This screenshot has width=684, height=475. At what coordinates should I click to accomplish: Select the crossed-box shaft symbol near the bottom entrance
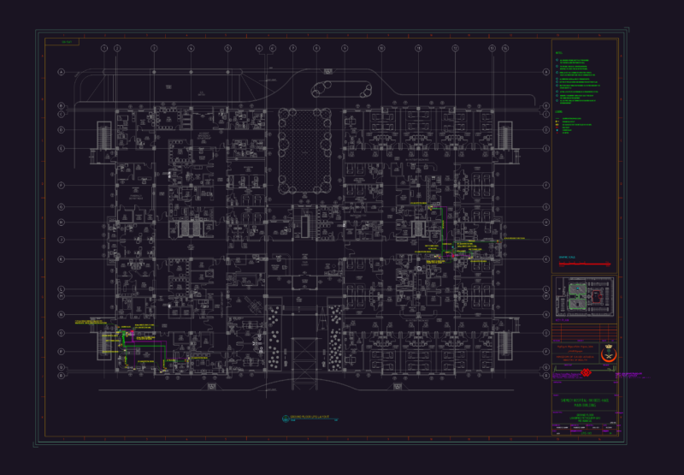coord(304,364)
